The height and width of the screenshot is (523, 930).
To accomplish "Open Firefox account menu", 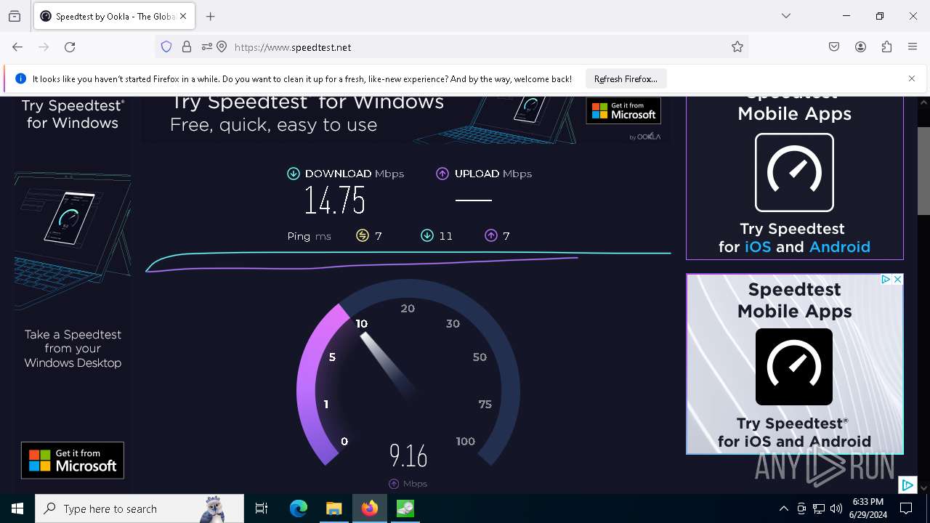I will click(x=860, y=47).
